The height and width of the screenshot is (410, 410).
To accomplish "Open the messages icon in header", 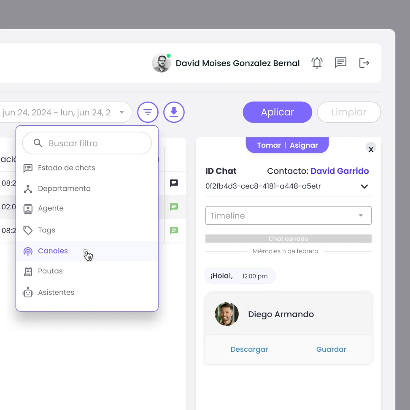I will [x=340, y=63].
